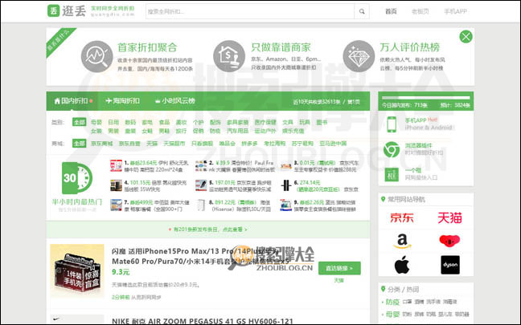Image resolution: width=521 pixels, height=325 pixels.
Task: Click the house stamp icon beside 只做靠谱商家
Action: [x=229, y=56]
